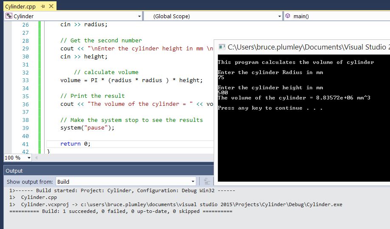
Task: Click the Output panel title bar
Action: (x=106, y=171)
